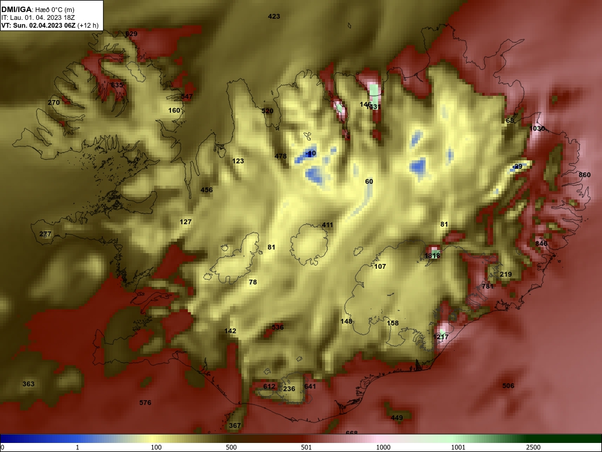Image resolution: width=602 pixels, height=452 pixels.
Task: Click the map value 1030
Action: pos(537,128)
